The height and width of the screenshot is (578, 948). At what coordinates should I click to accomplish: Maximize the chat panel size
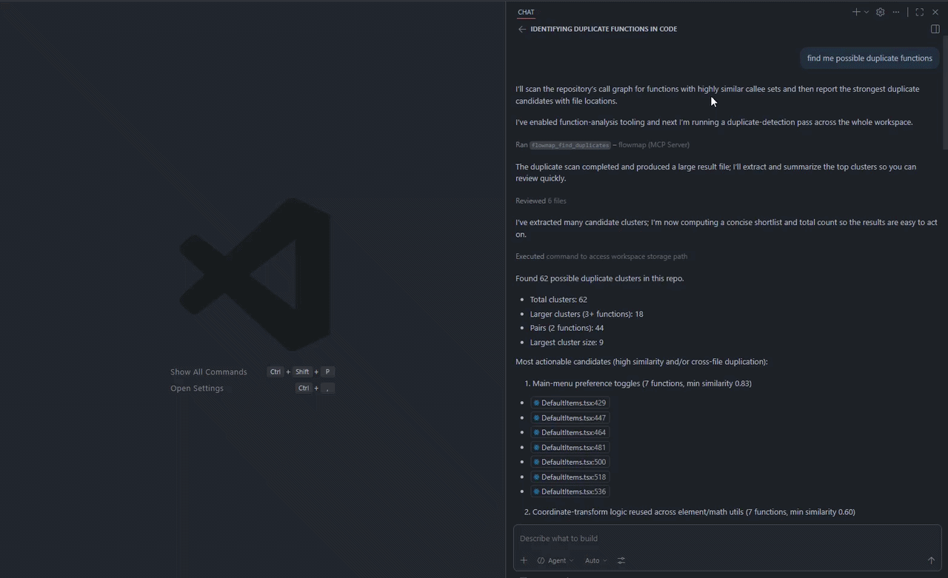(920, 12)
